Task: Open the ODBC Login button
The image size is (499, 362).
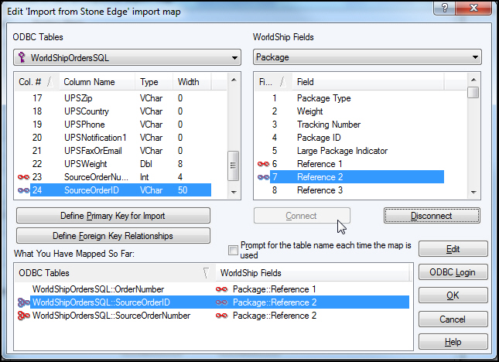Action: pos(453,272)
